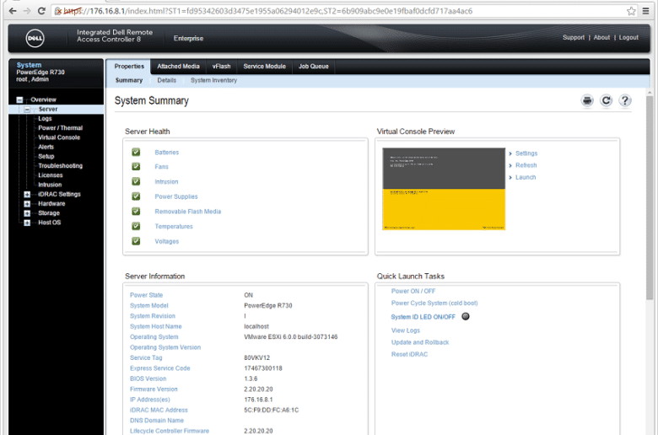
Task: Click green check next to Temperatures
Action: [136, 226]
